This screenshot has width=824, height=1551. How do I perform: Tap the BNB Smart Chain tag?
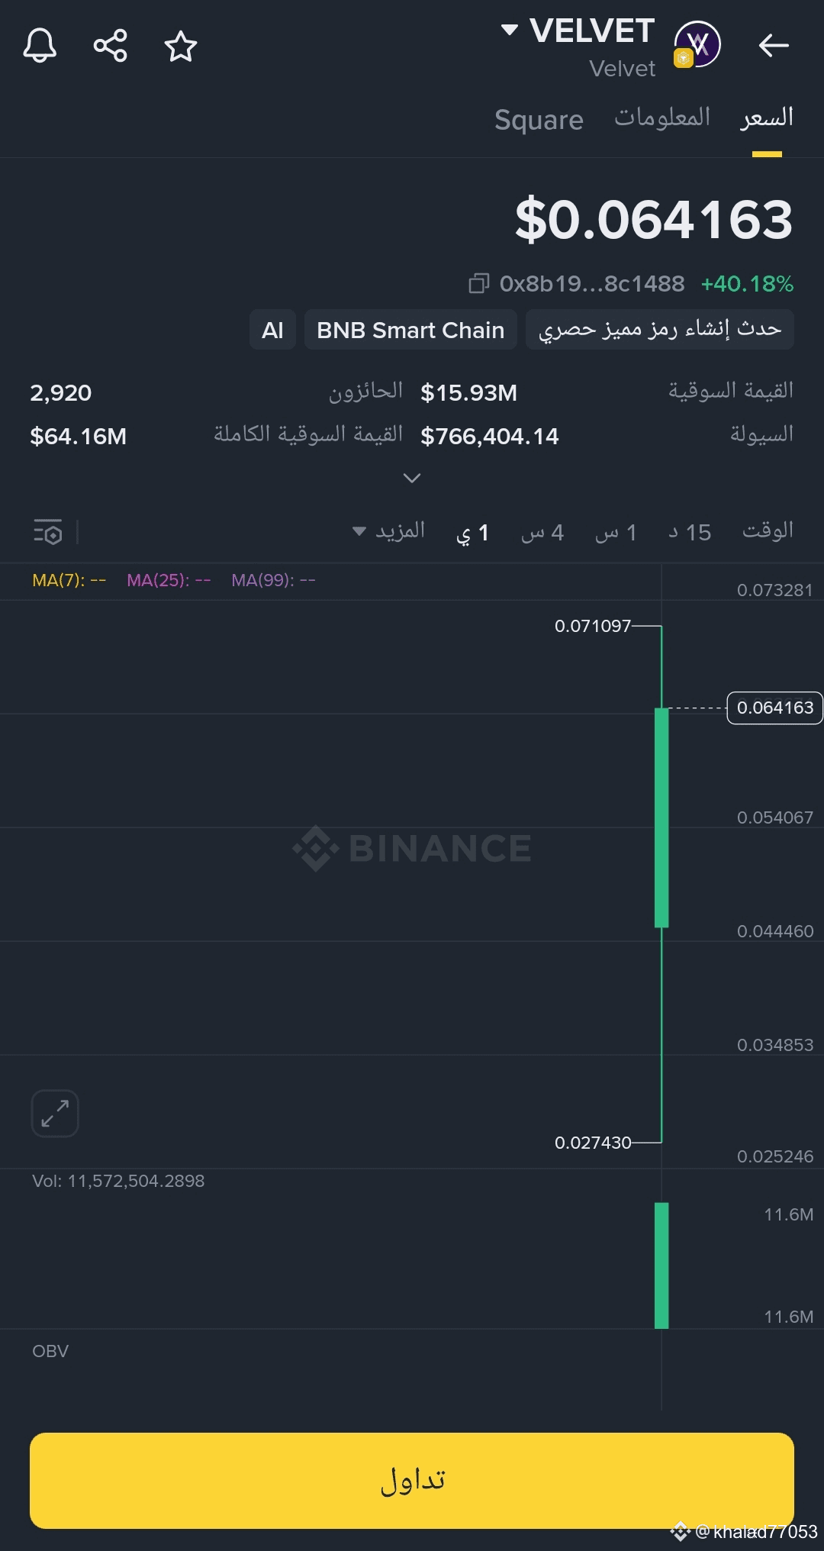pyautogui.click(x=410, y=330)
